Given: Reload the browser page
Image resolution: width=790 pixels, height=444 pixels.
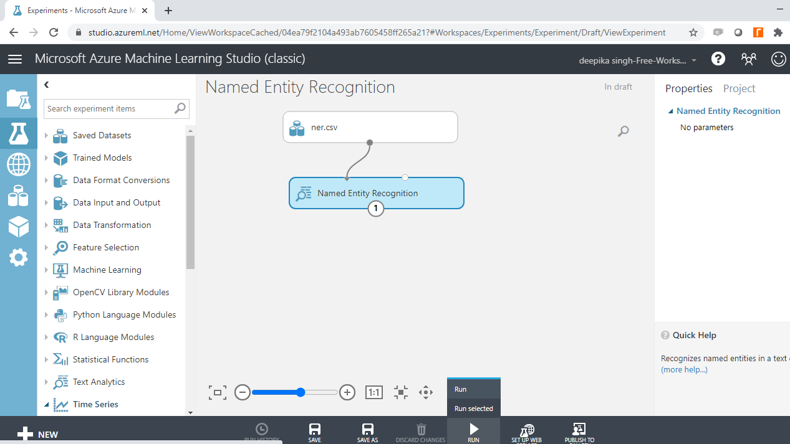Looking at the screenshot, I should [54, 32].
